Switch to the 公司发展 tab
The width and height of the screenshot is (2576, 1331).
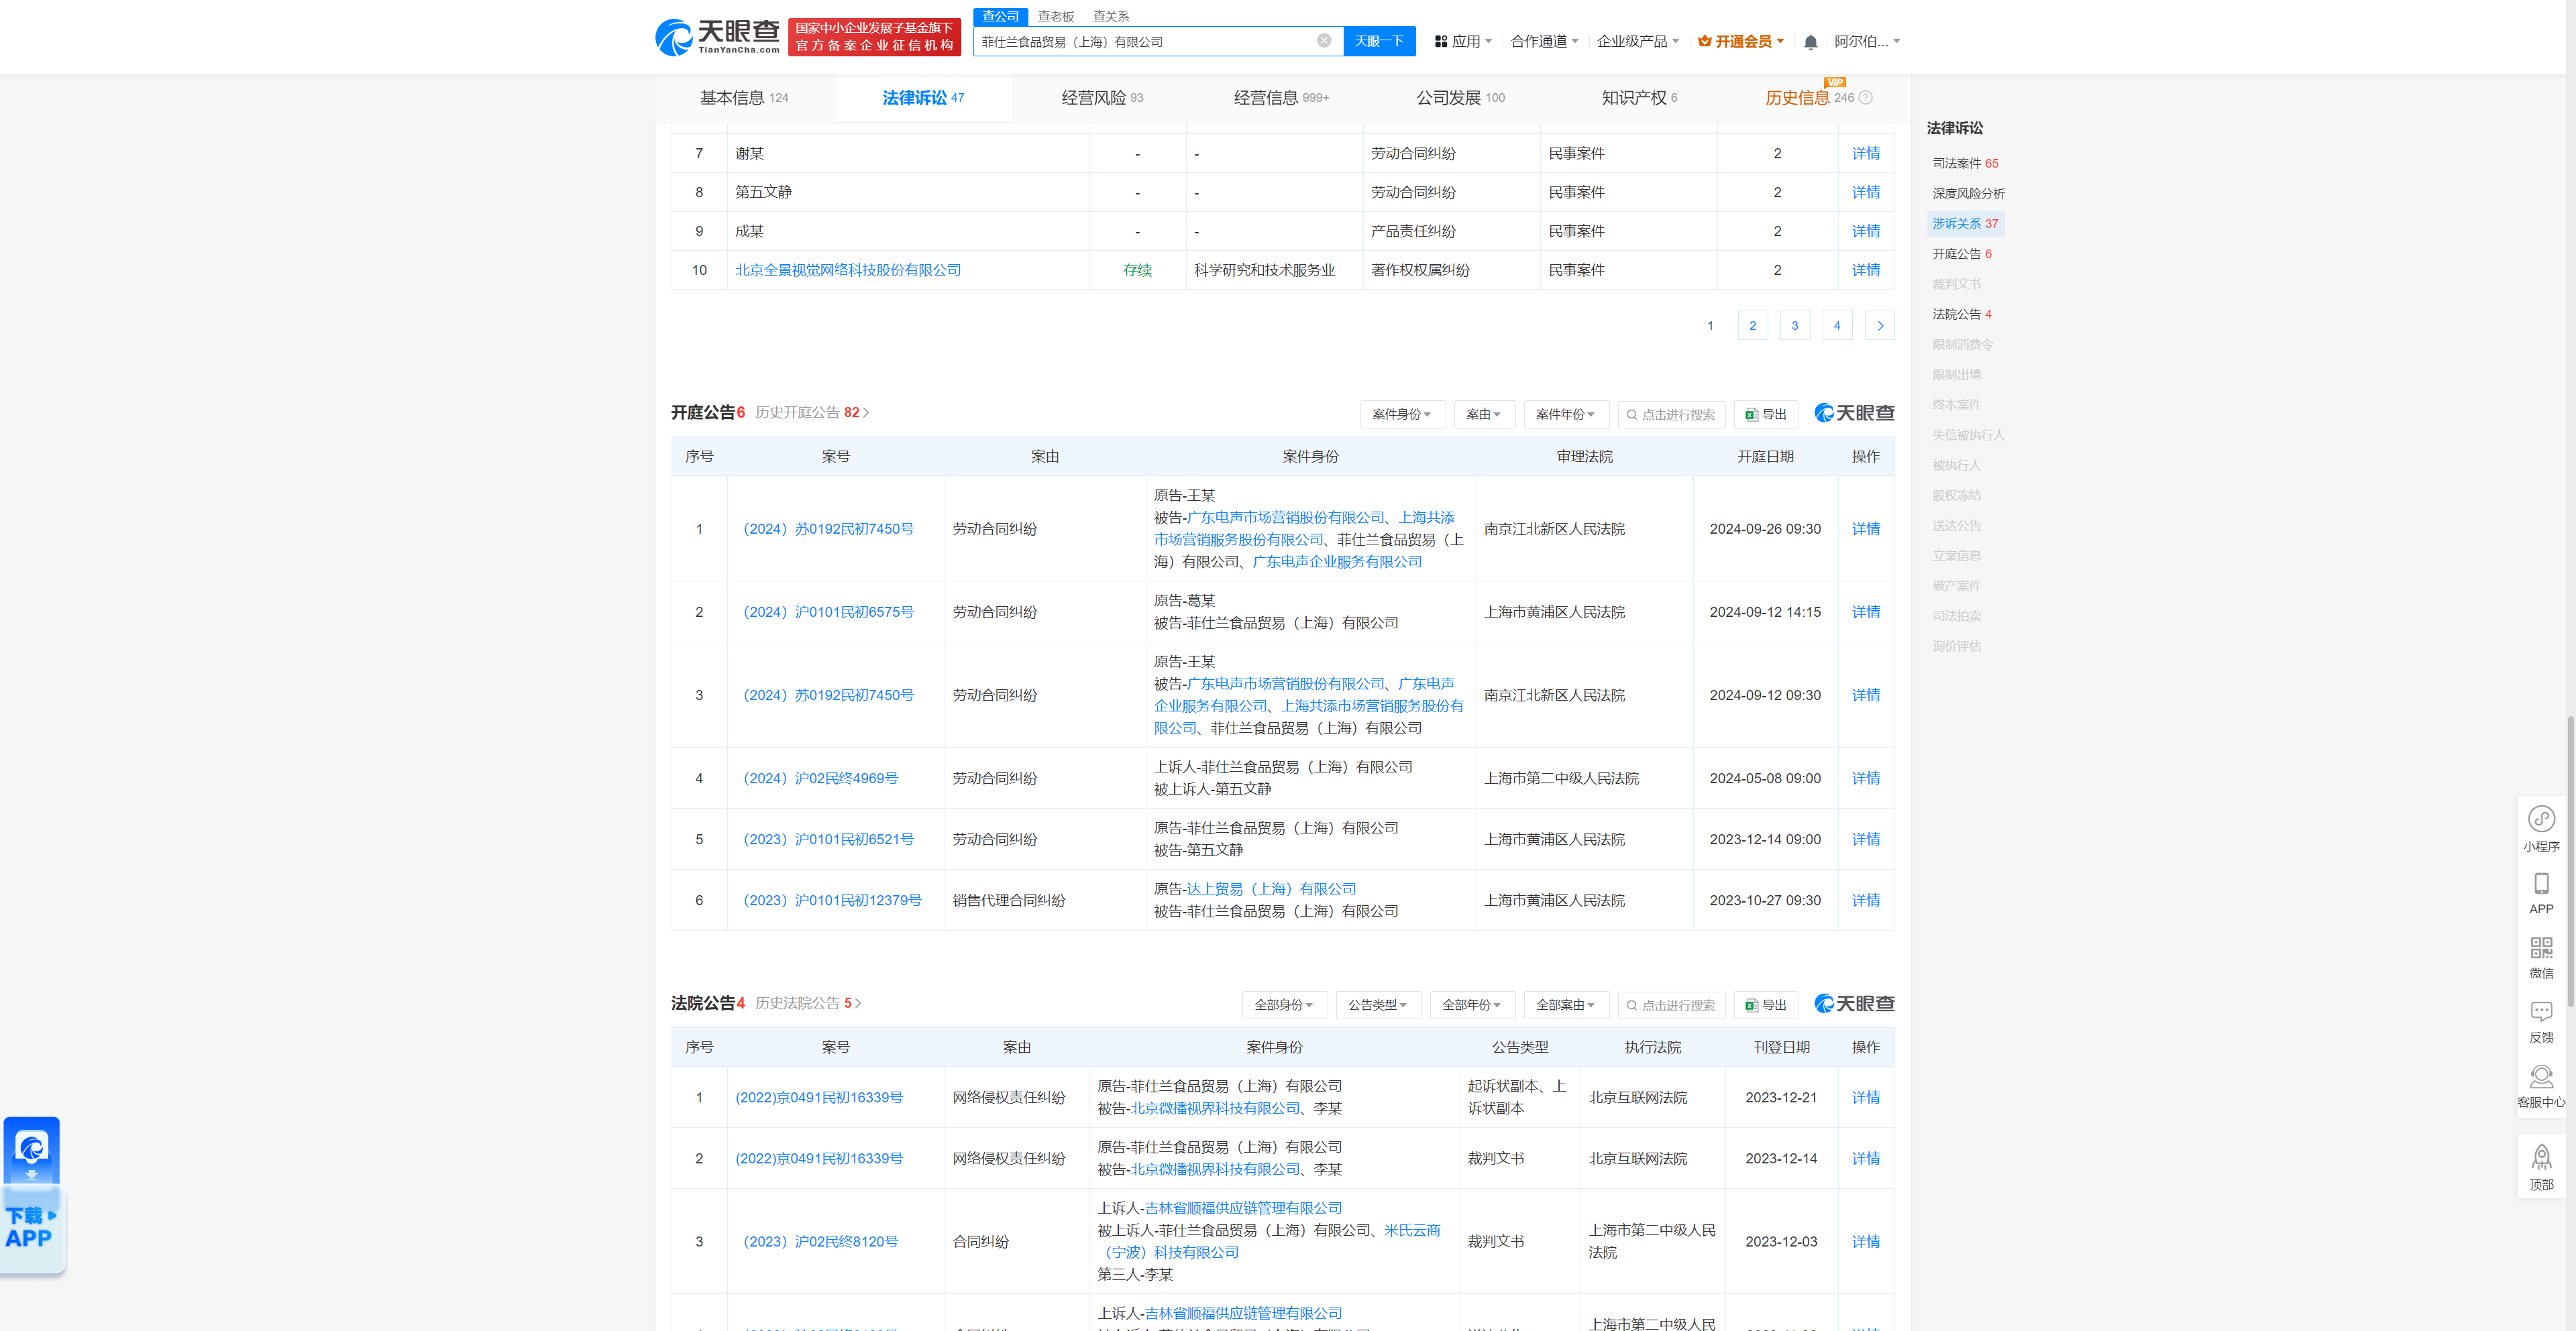coord(1460,98)
